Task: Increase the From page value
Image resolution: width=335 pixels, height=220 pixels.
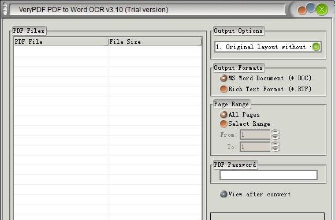Action: point(276,132)
